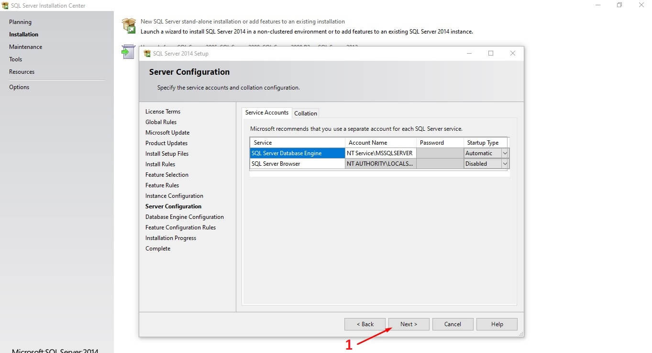Open Help for setup wizard
Screen dimensions: 652x353
pos(497,324)
